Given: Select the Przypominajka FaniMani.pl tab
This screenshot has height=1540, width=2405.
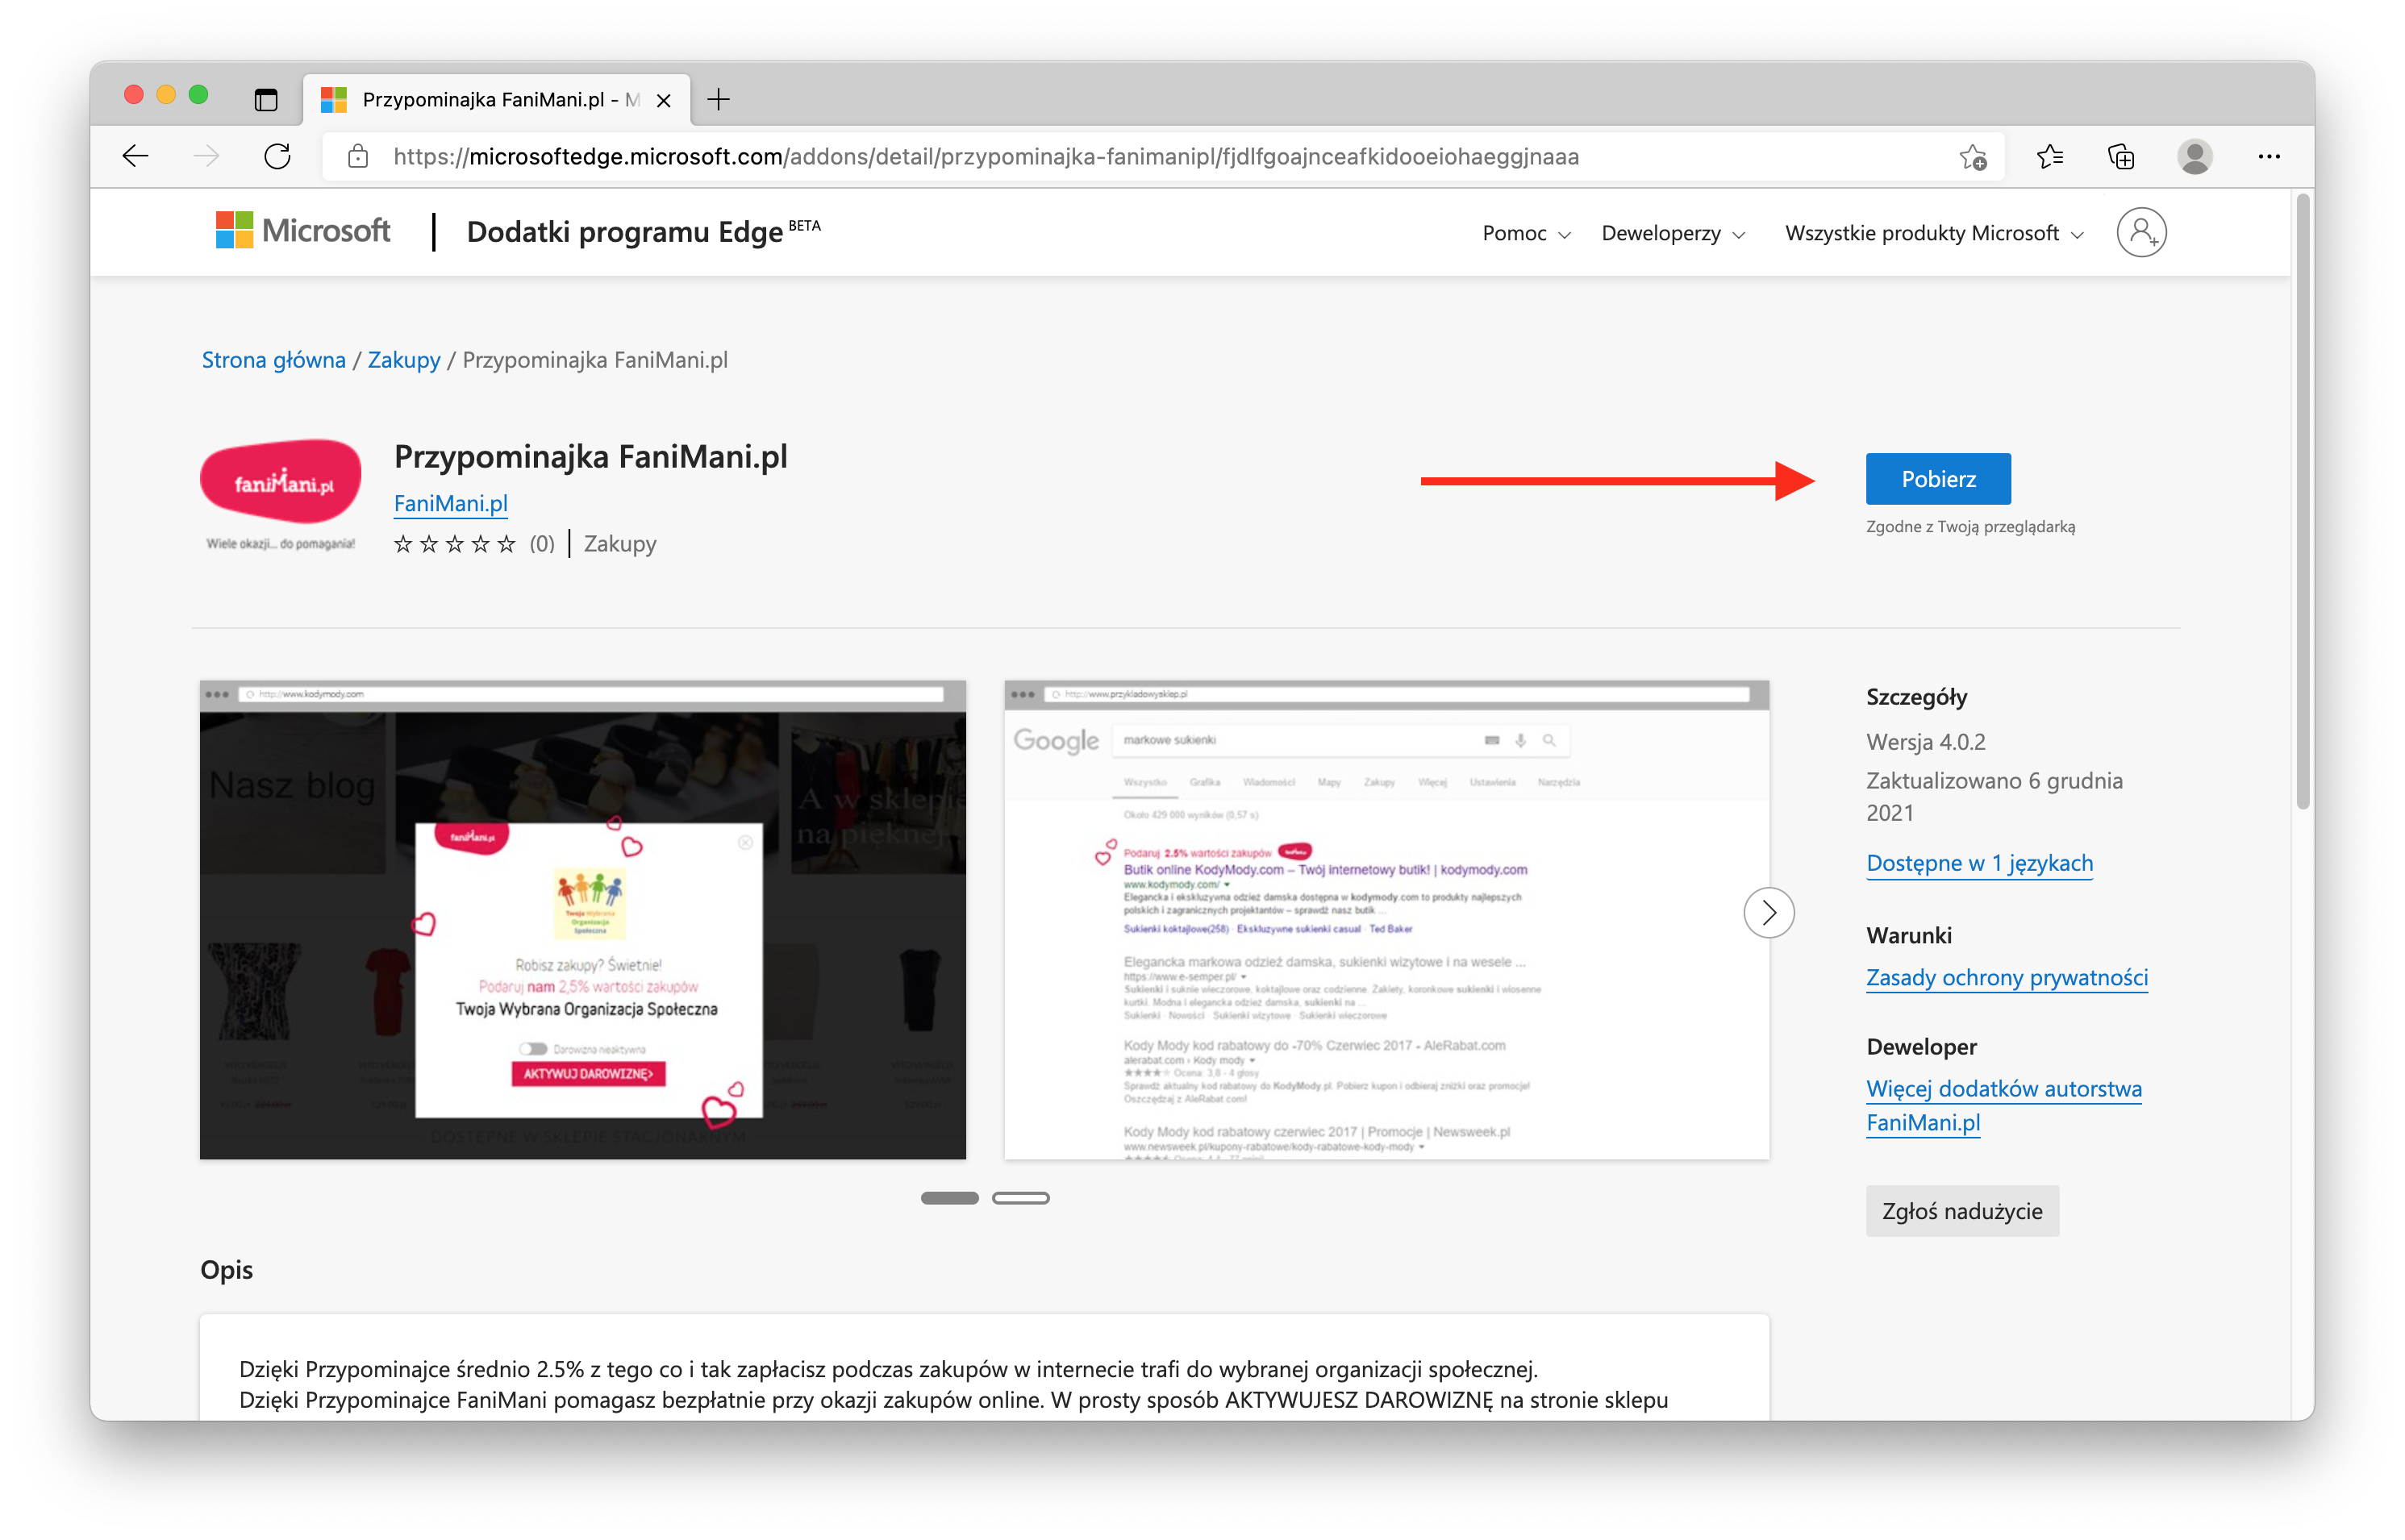Looking at the screenshot, I should 497,99.
